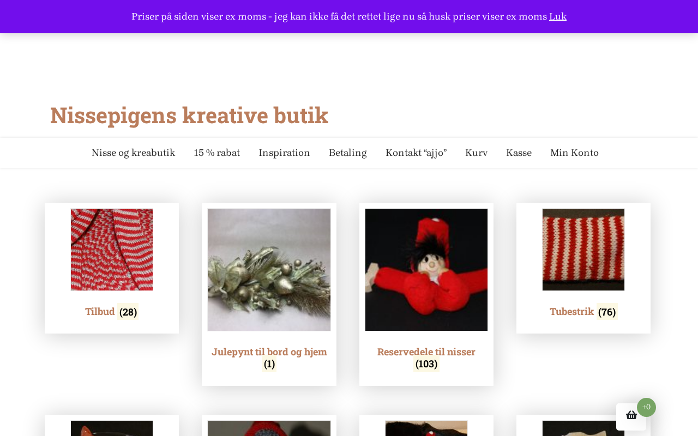698x436 pixels.
Task: Open the Min Konto menu item
Action: [x=574, y=153]
